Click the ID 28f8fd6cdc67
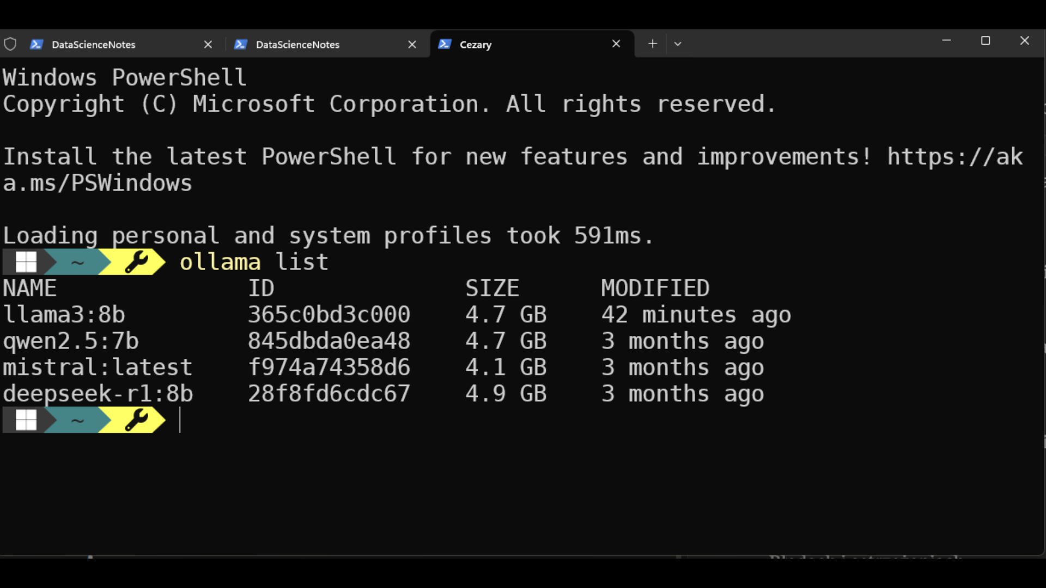The height and width of the screenshot is (588, 1046). [x=329, y=394]
